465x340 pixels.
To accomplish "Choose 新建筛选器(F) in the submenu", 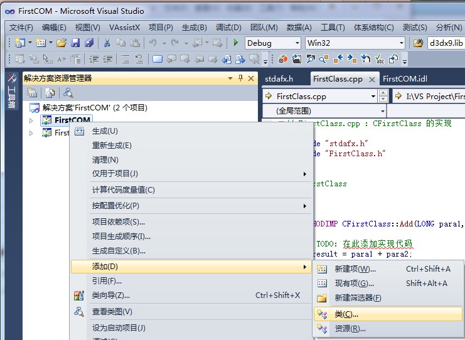I will (x=388, y=297).
